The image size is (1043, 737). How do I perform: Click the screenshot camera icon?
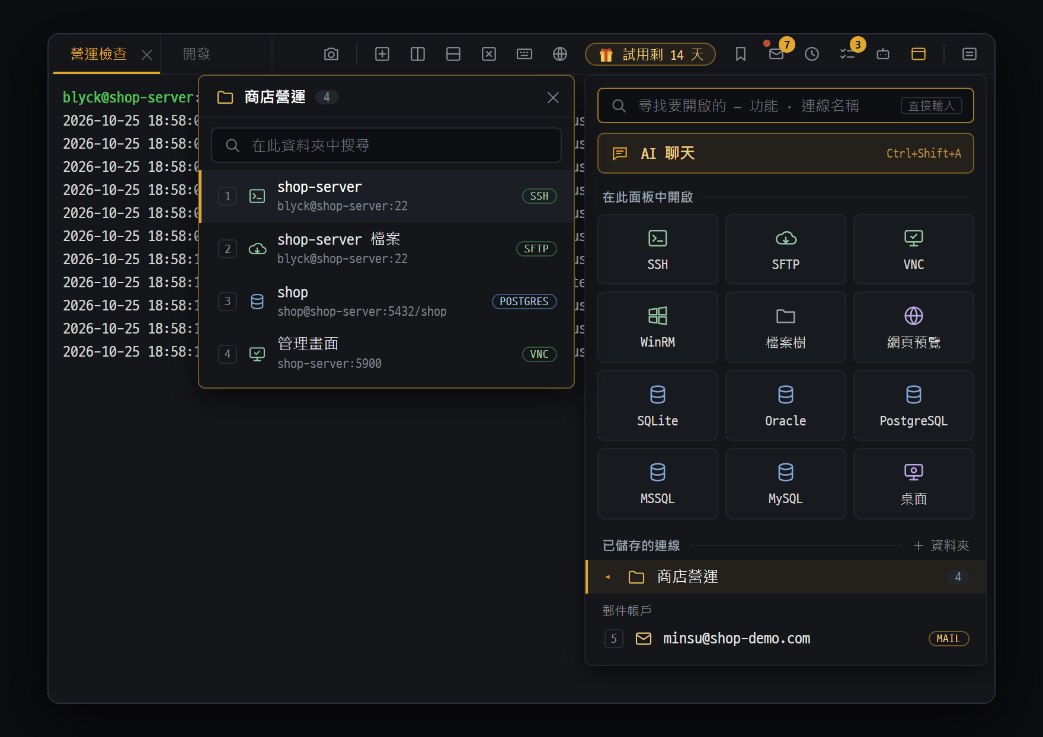[331, 55]
